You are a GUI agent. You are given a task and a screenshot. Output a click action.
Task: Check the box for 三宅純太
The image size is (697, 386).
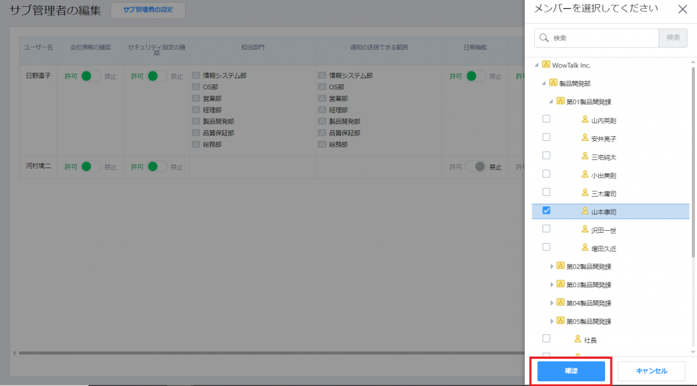(546, 156)
